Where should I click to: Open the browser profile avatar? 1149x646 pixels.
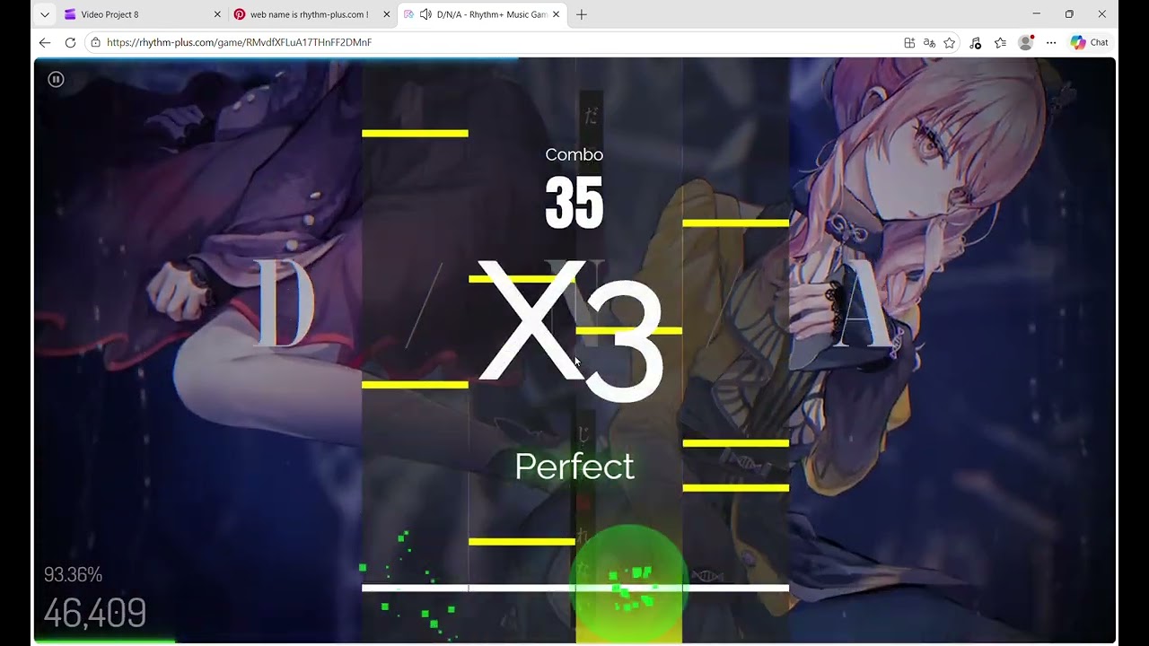pyautogui.click(x=1025, y=42)
